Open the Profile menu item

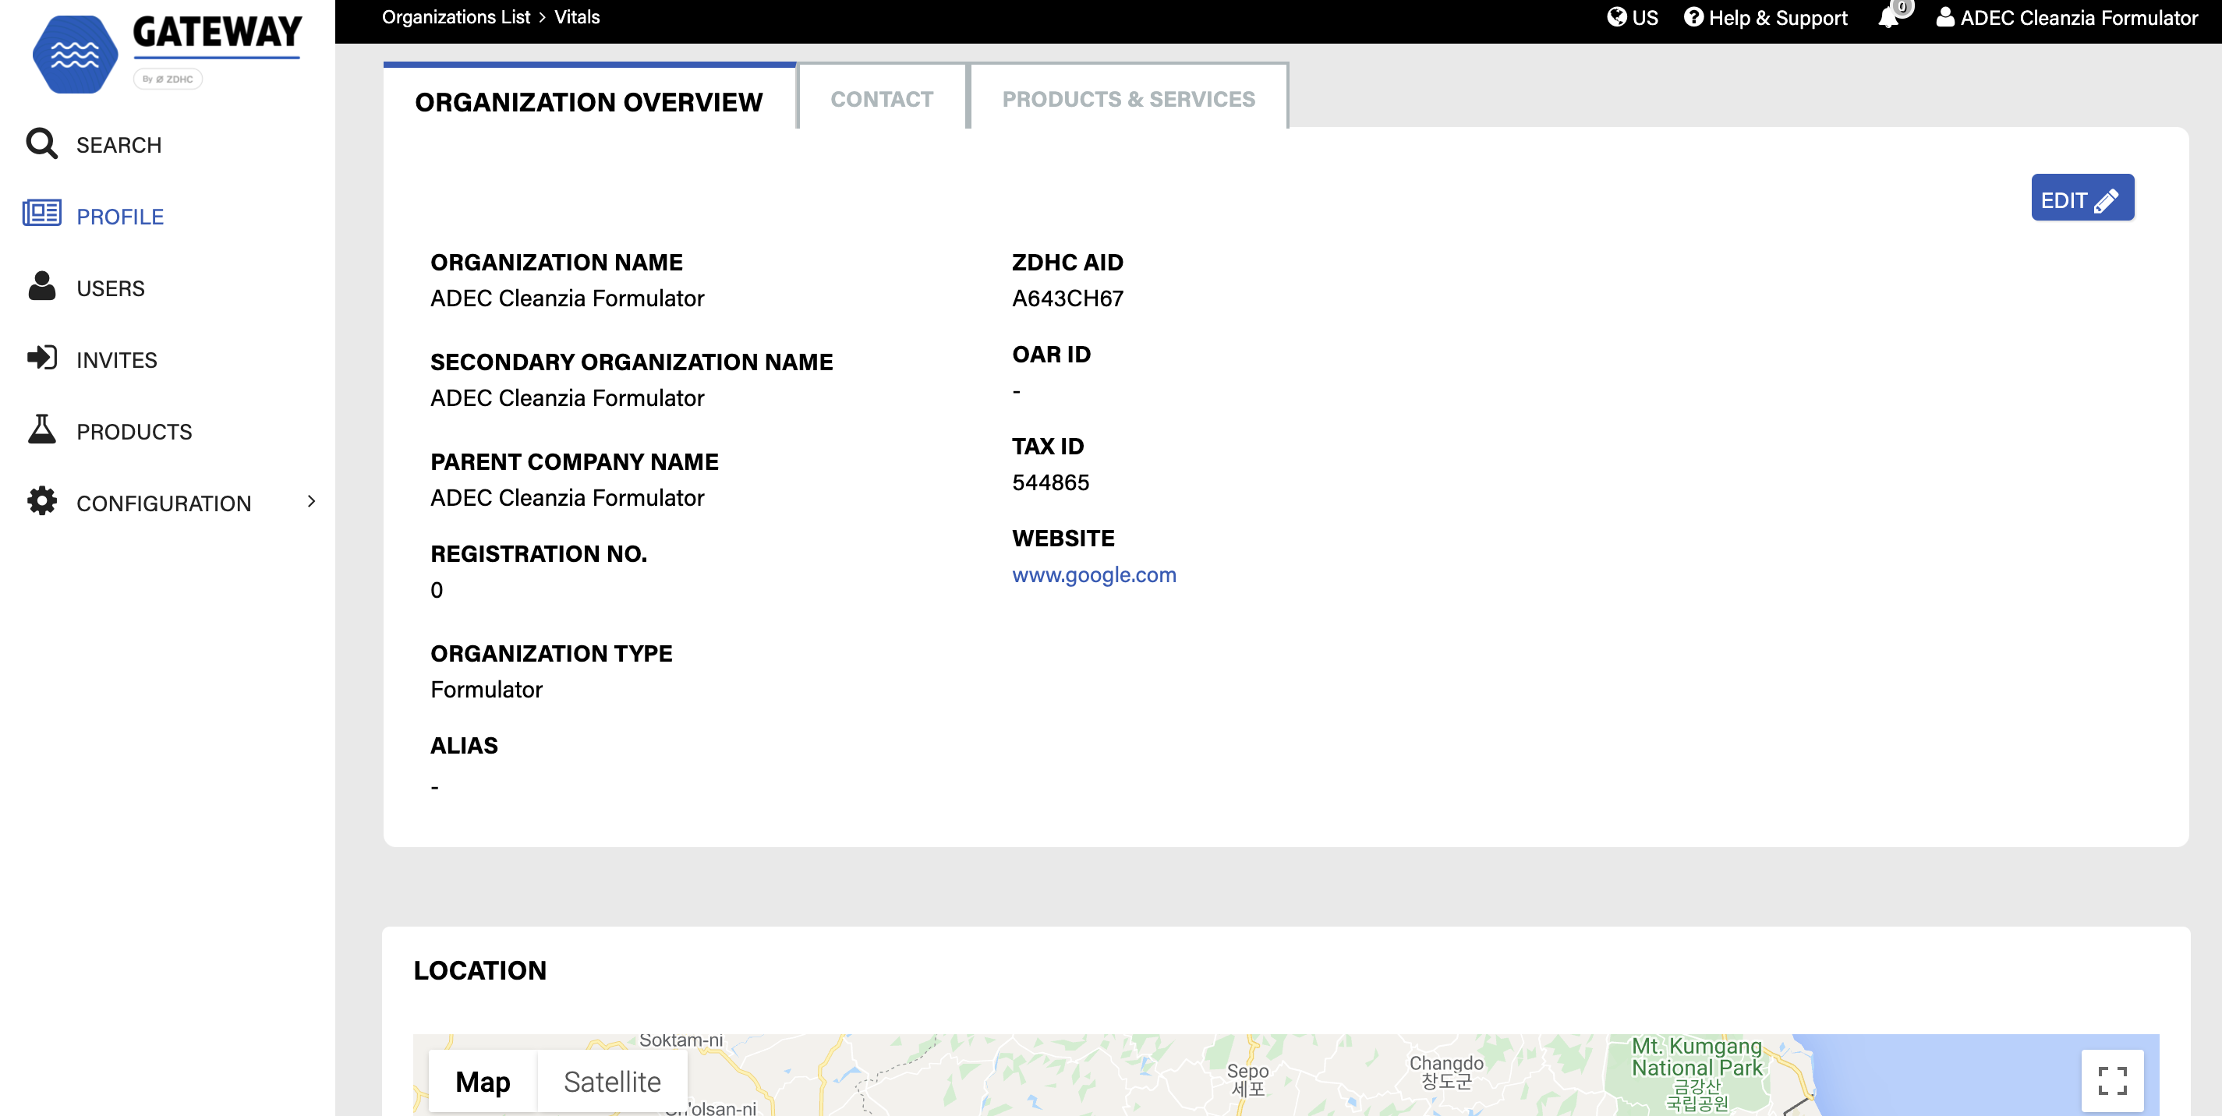[120, 217]
